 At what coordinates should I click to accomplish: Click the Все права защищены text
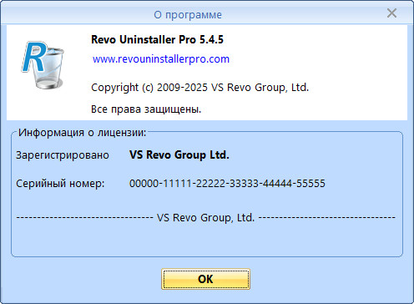point(146,109)
